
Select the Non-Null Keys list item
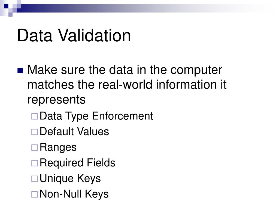coord(74,194)
